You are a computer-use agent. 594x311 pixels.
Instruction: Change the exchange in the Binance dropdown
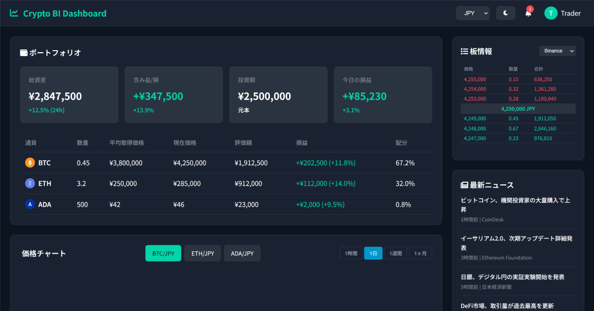point(557,51)
